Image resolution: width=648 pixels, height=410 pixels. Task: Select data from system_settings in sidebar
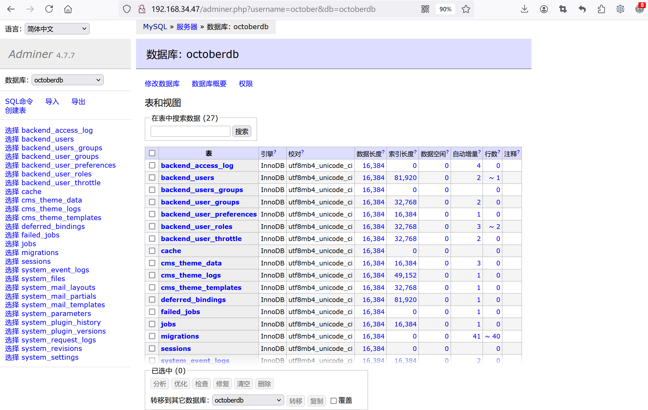(x=12, y=357)
